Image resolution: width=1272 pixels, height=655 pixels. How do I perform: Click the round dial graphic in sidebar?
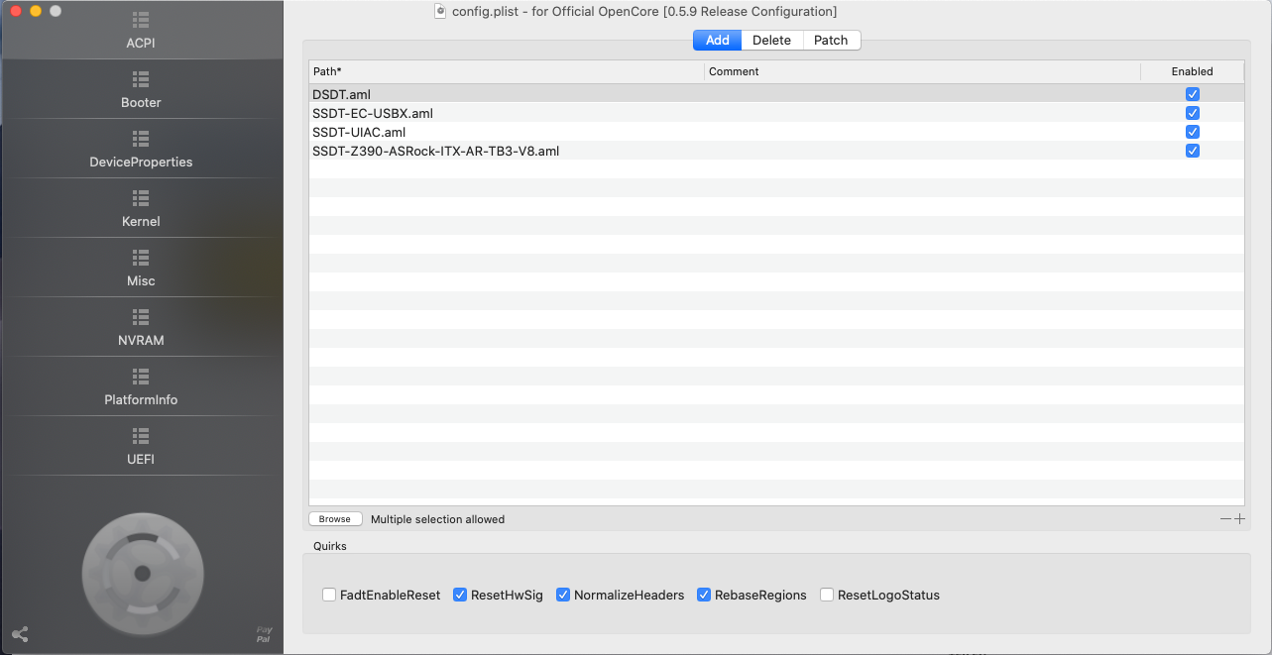click(x=143, y=573)
